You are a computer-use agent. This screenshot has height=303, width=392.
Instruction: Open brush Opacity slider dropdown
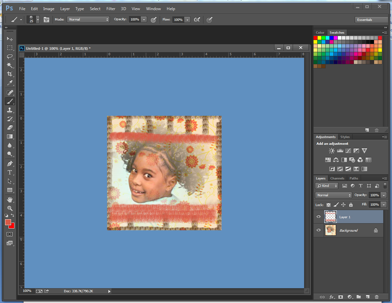pos(144,20)
